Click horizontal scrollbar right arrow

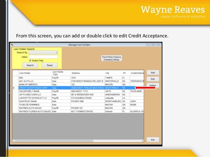pos(143,141)
